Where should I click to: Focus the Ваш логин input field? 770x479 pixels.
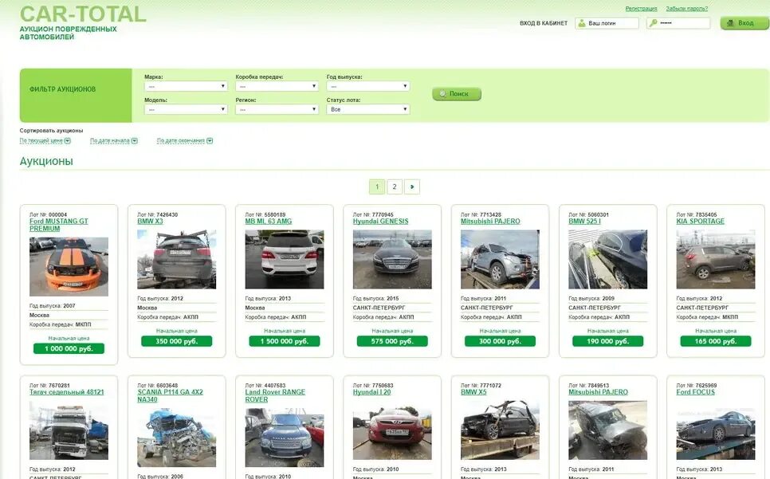[x=607, y=23]
